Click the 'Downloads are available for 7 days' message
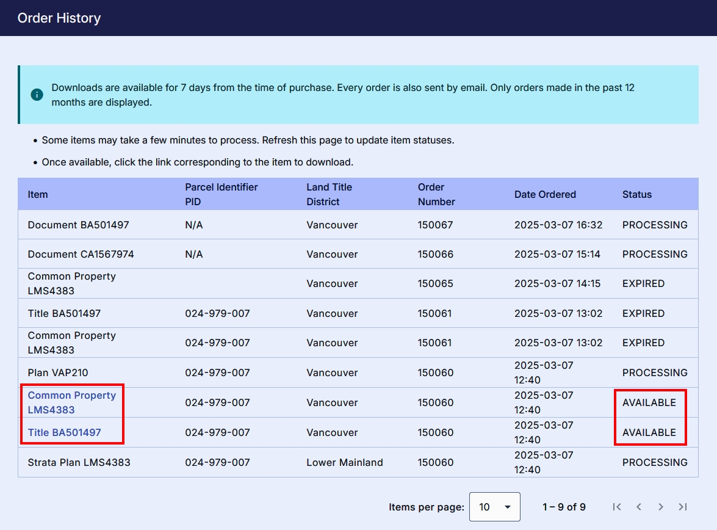 click(x=343, y=95)
